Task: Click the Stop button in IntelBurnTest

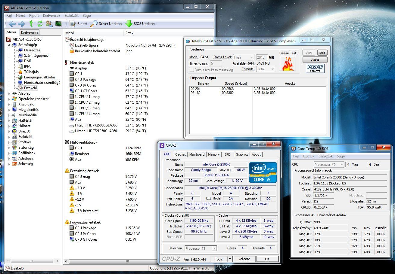Action: (322, 53)
